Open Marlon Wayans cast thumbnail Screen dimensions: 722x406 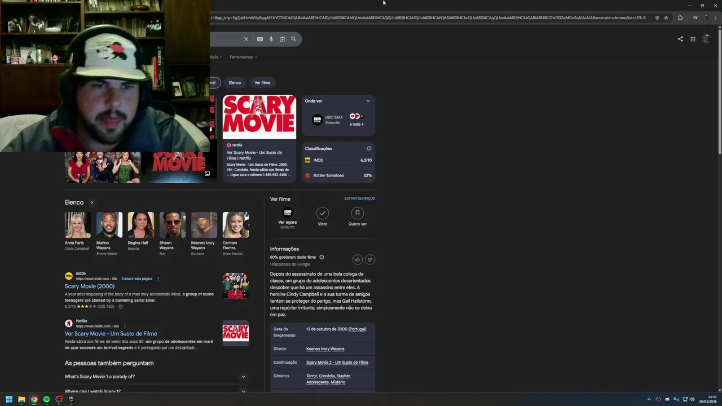pos(109,225)
